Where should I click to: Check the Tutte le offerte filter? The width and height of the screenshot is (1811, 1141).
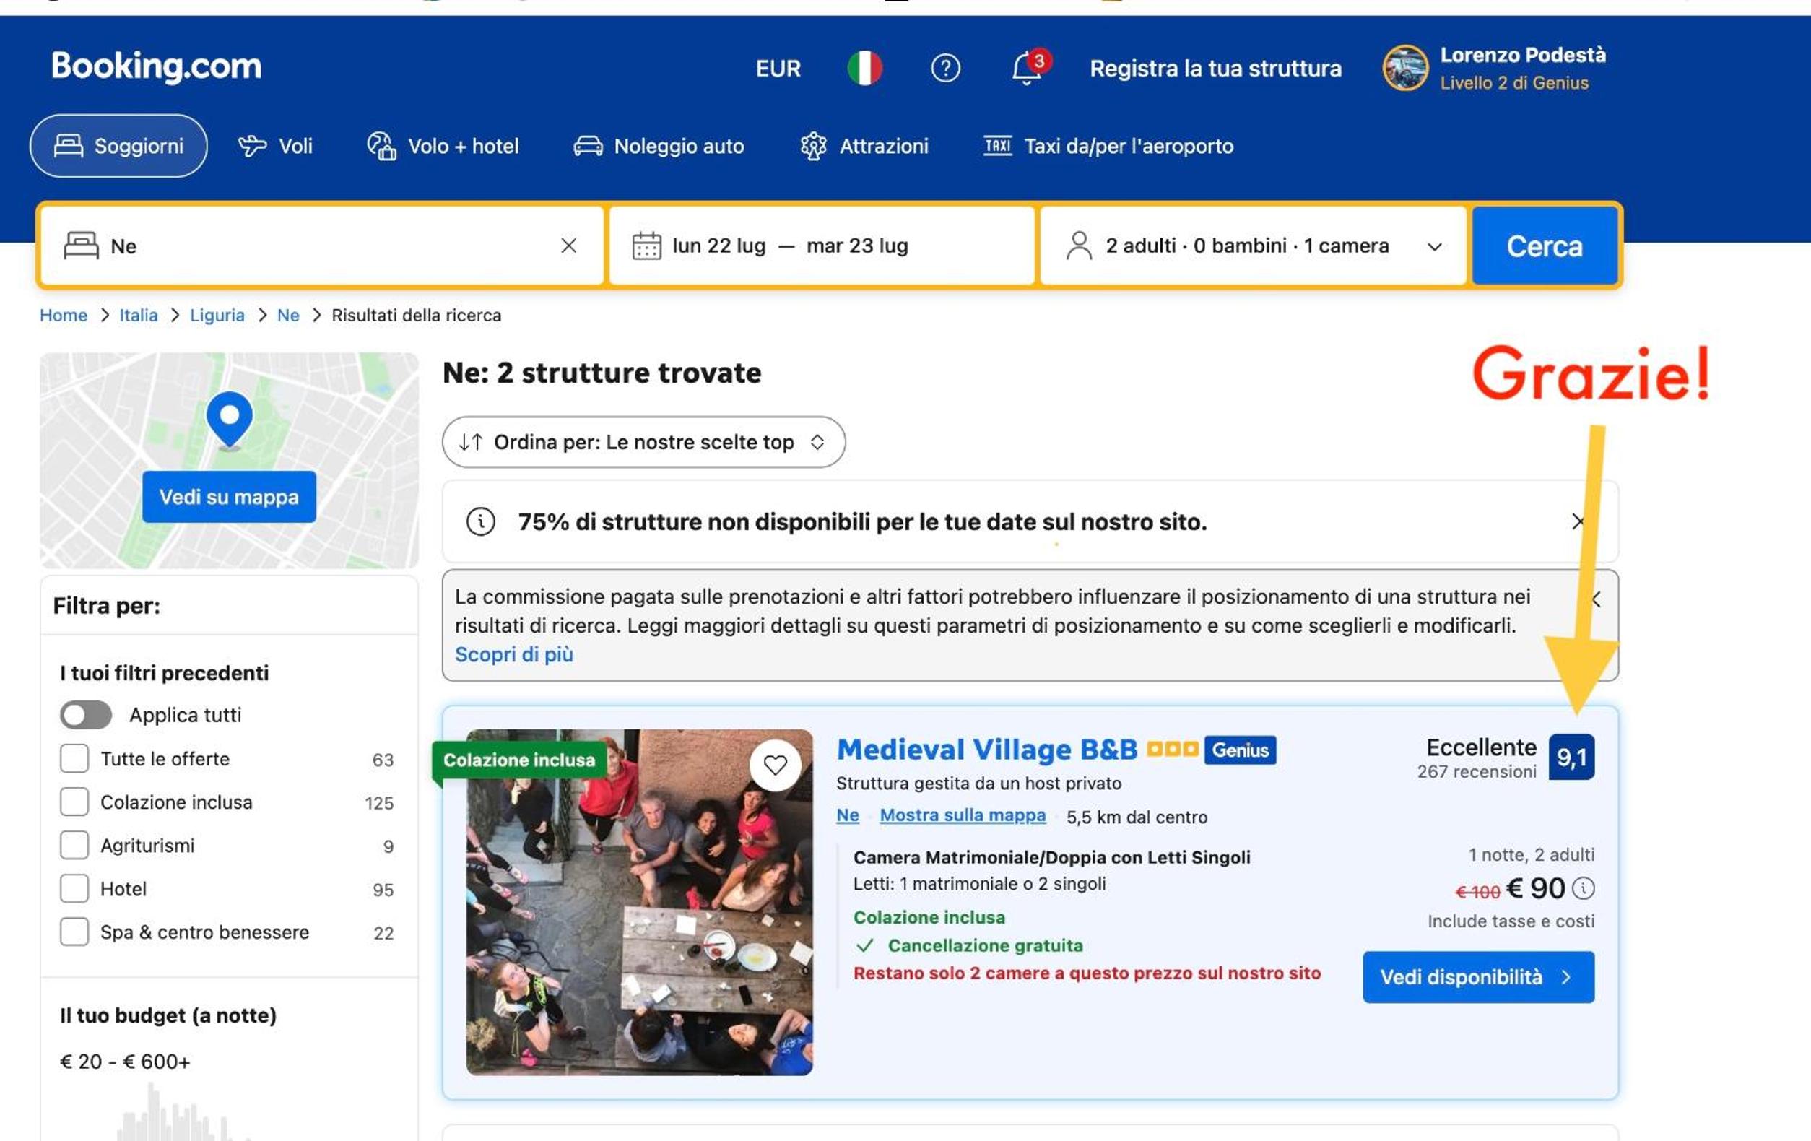(74, 758)
